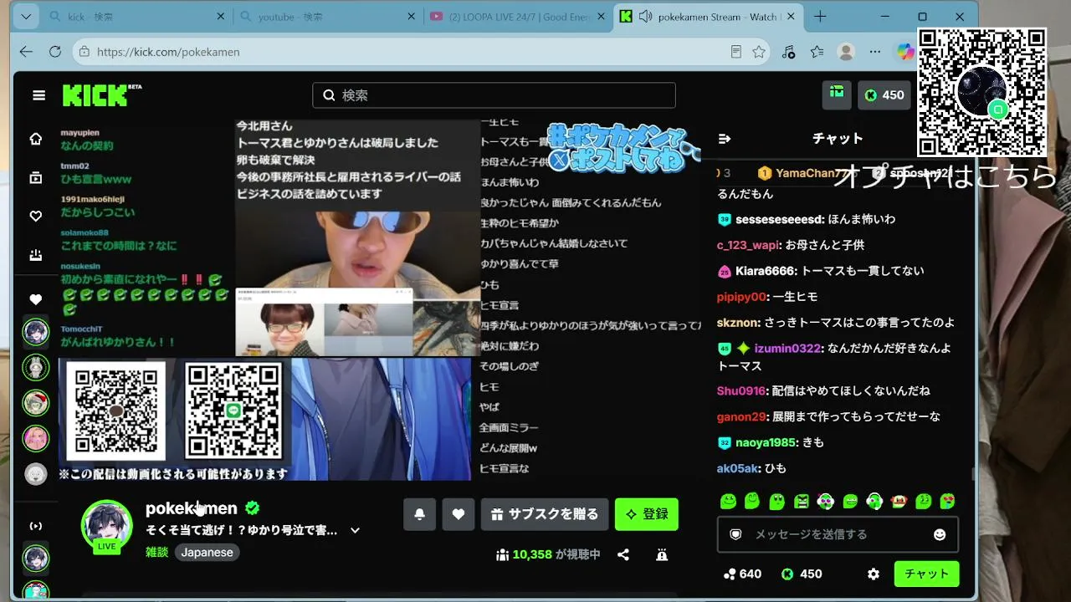Open the reader view icon in address bar
Image resolution: width=1071 pixels, height=602 pixels.
[x=736, y=52]
